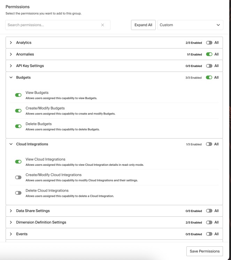Enable the All toggle for Analytics
Screen dimensions: 231x260
coord(209,43)
